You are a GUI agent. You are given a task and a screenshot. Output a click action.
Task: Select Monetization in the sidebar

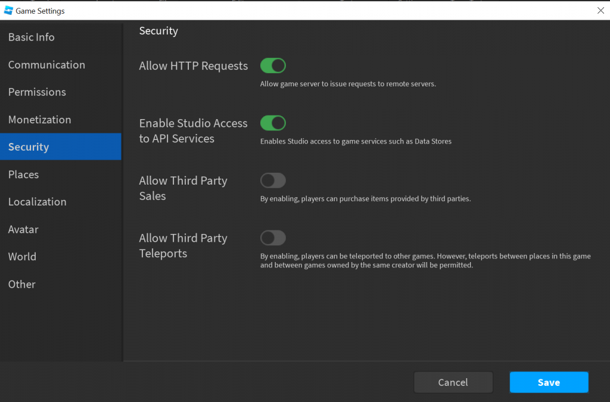pyautogui.click(x=61, y=119)
